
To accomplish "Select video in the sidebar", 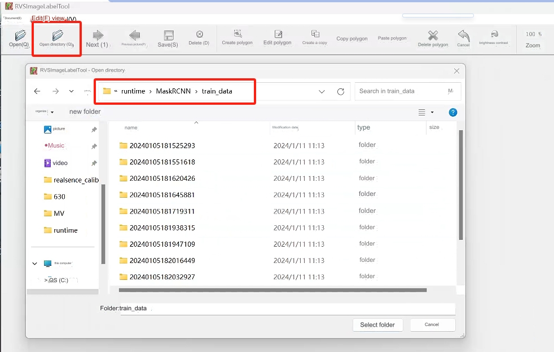I will tap(56, 163).
